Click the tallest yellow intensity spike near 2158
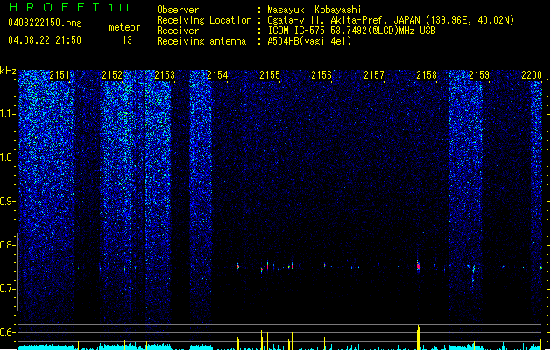The width and height of the screenshot is (551, 350). point(418,337)
